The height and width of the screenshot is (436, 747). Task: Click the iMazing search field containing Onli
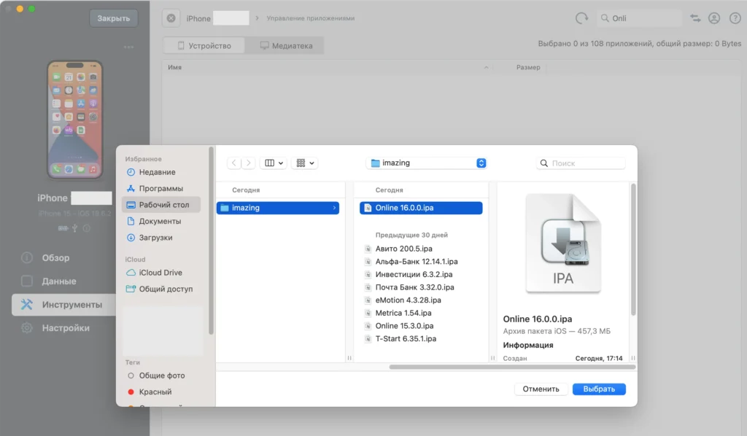point(639,18)
